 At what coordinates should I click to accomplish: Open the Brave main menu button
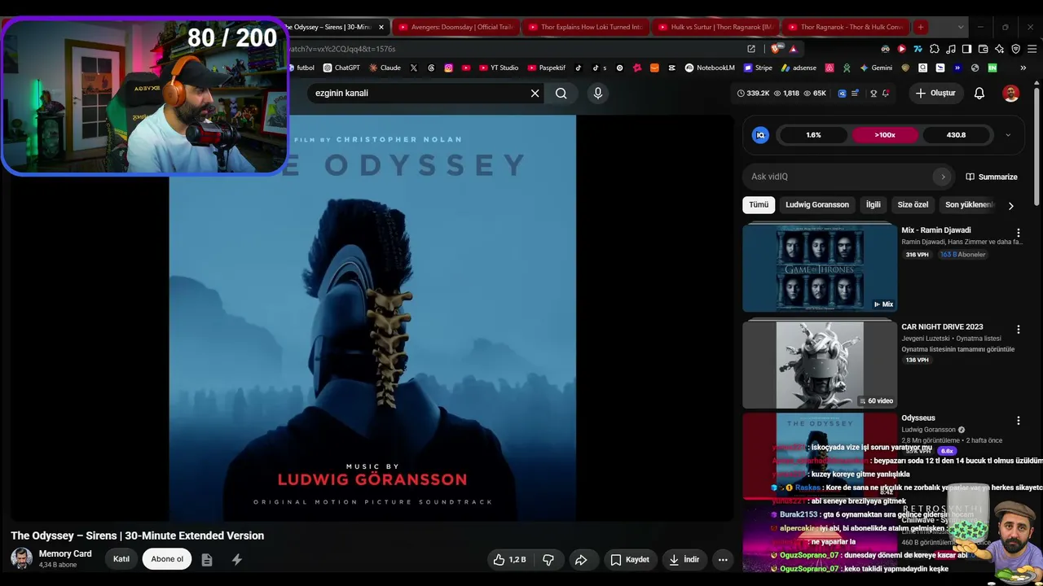click(1031, 49)
